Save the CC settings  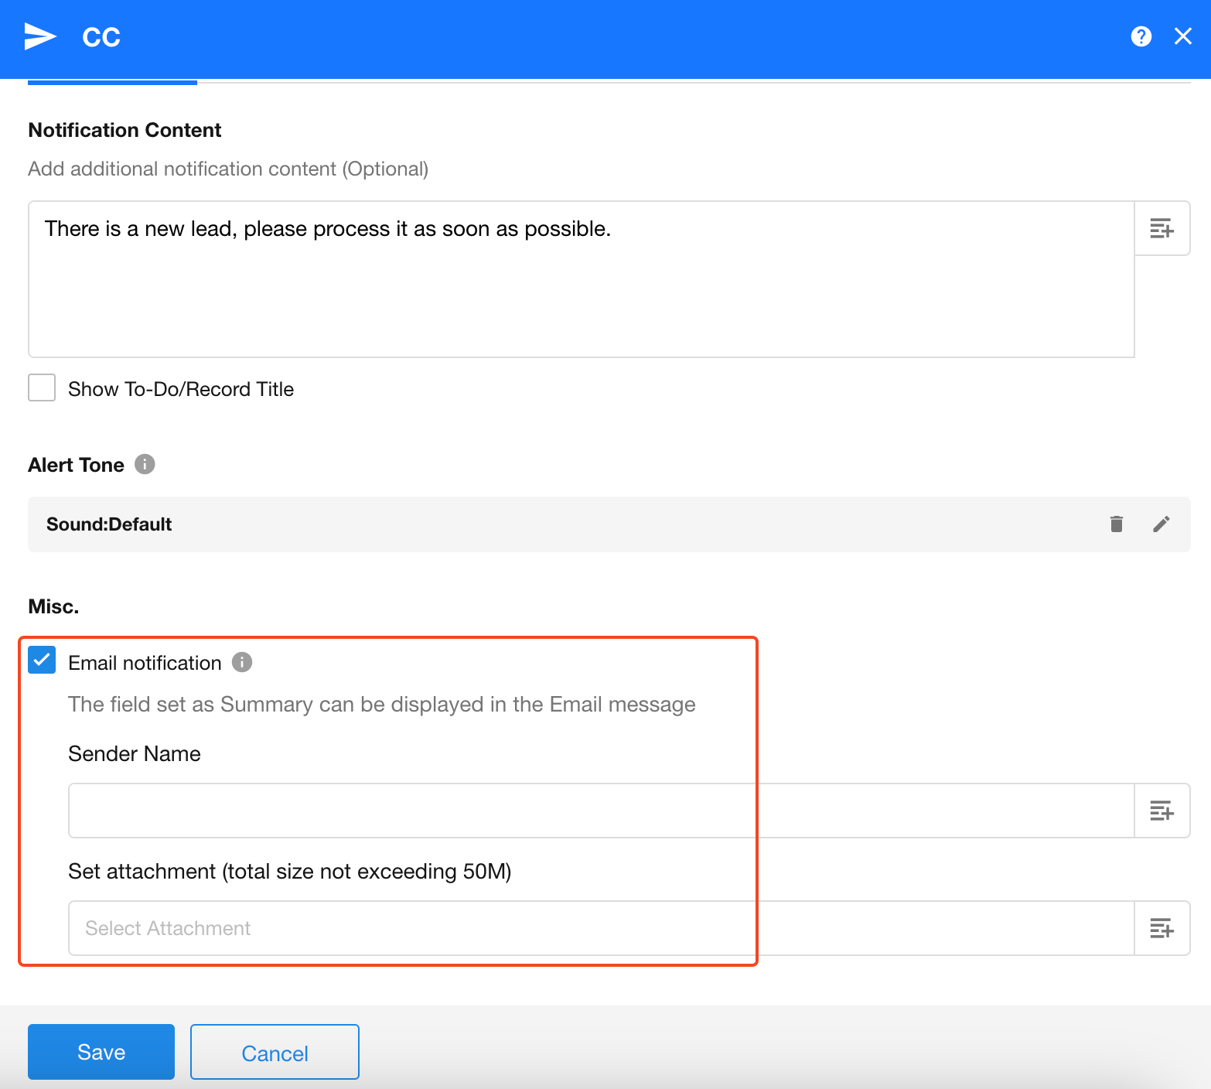[101, 1052]
